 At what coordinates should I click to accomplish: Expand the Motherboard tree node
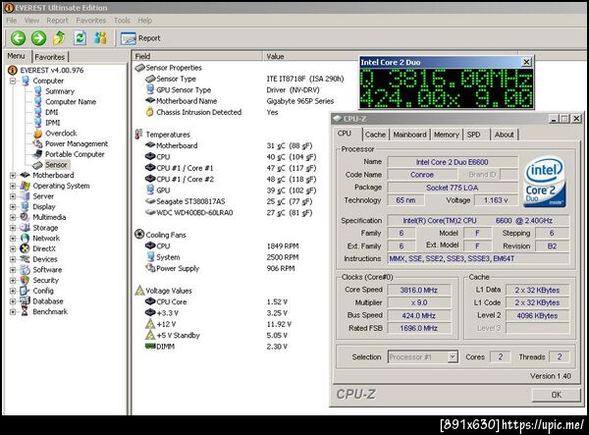(12, 175)
